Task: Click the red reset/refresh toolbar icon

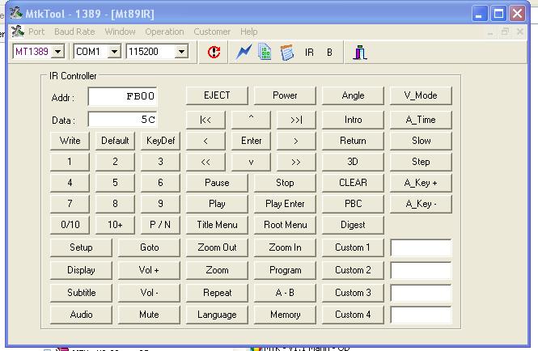Action: (x=214, y=52)
